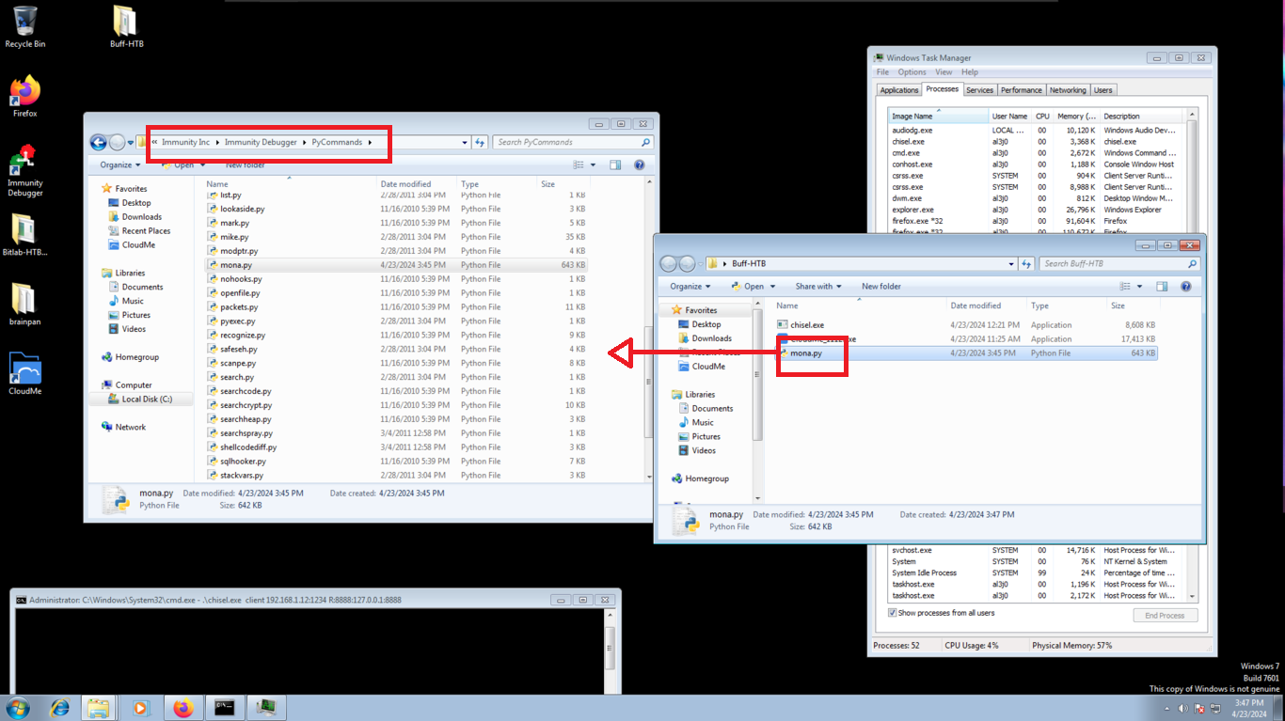This screenshot has width=1285, height=721.
Task: Toggle the preview pane in the Buff-HTB window
Action: [1162, 287]
